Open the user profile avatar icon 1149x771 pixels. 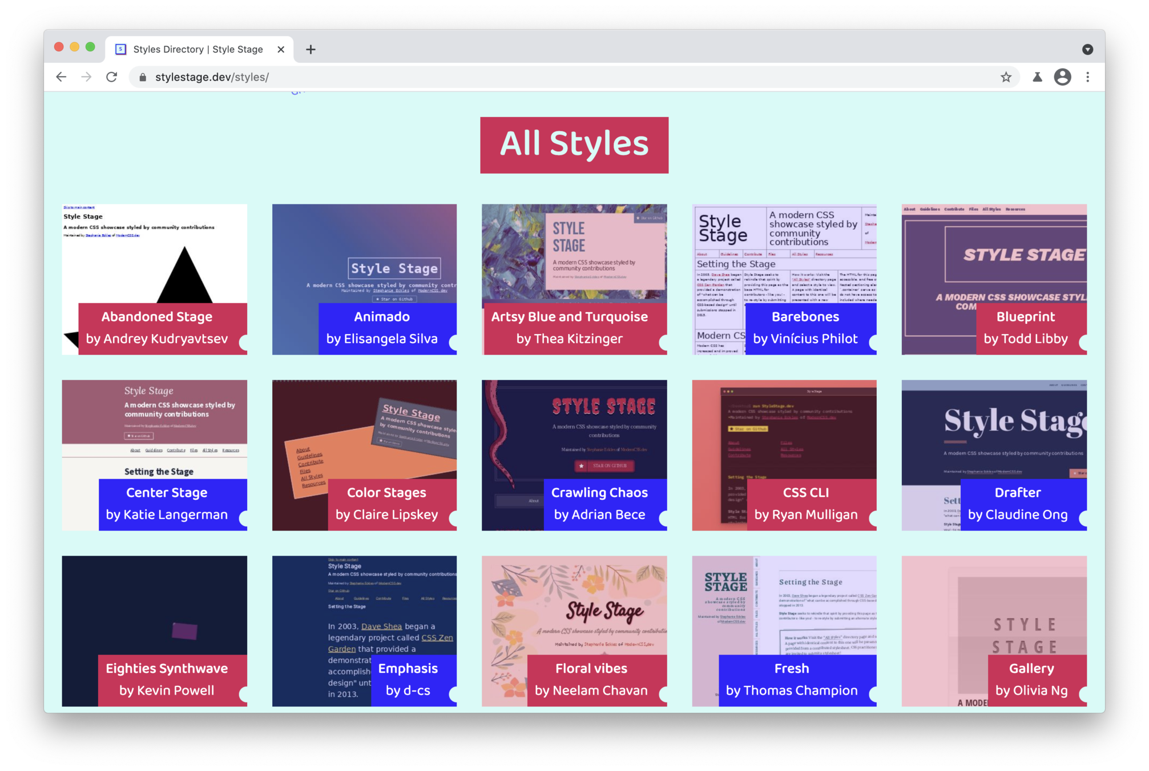pyautogui.click(x=1062, y=77)
